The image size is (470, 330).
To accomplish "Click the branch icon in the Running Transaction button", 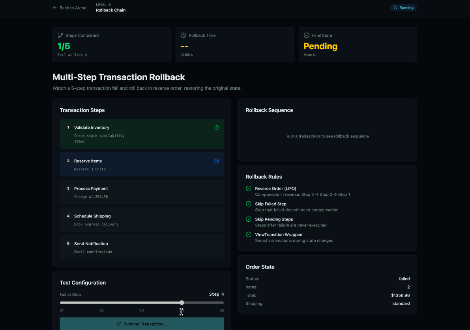I will (119, 324).
